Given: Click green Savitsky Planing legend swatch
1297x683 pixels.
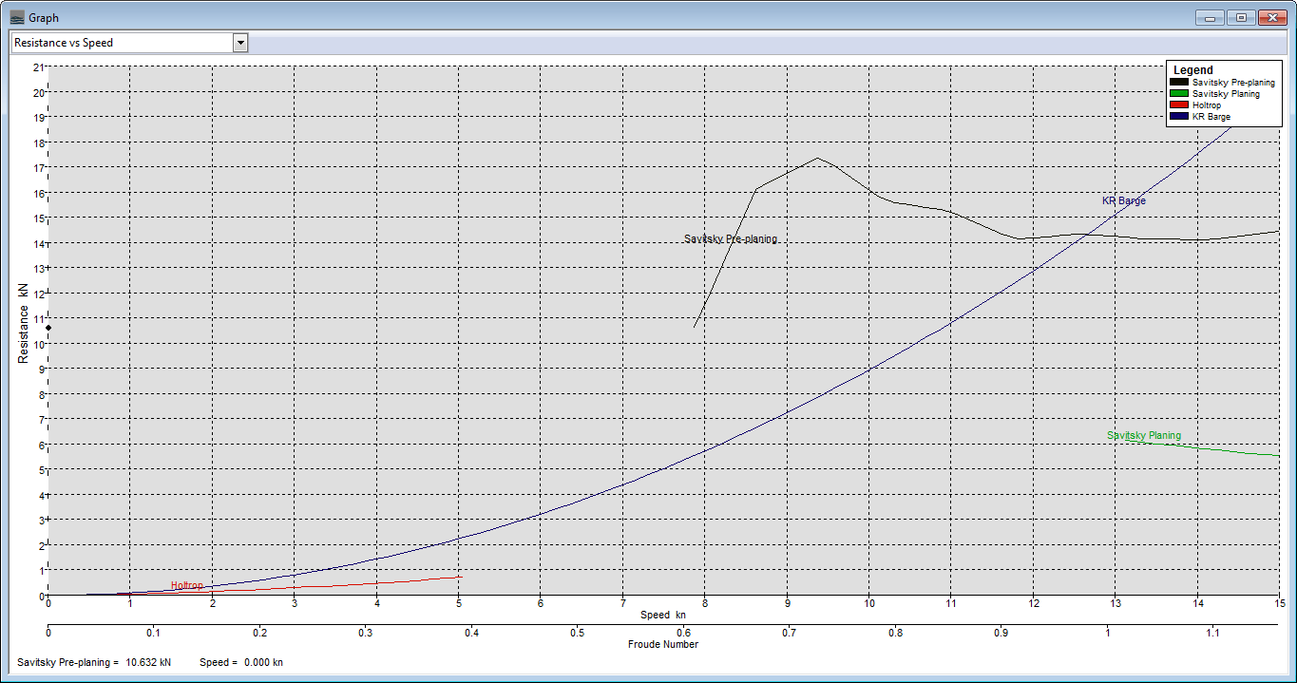Looking at the screenshot, I should pyautogui.click(x=1179, y=94).
